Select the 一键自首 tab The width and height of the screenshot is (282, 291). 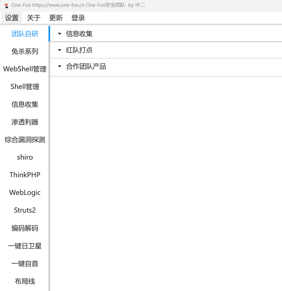(x=25, y=263)
